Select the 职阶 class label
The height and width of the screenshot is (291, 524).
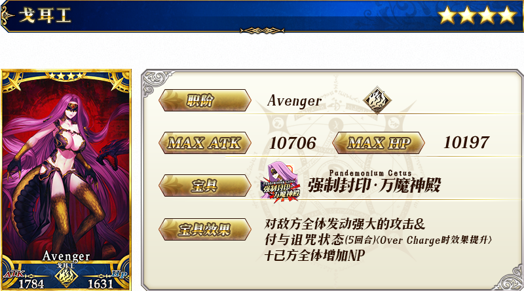204,100
